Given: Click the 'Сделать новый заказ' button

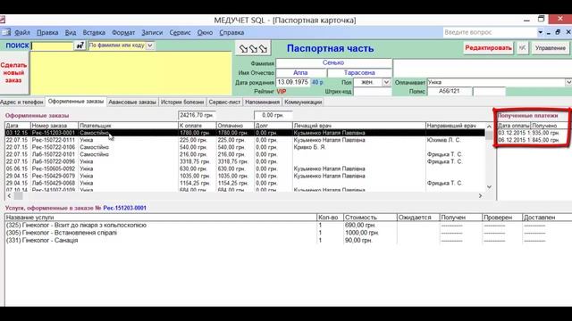Looking at the screenshot, I should coord(14,73).
